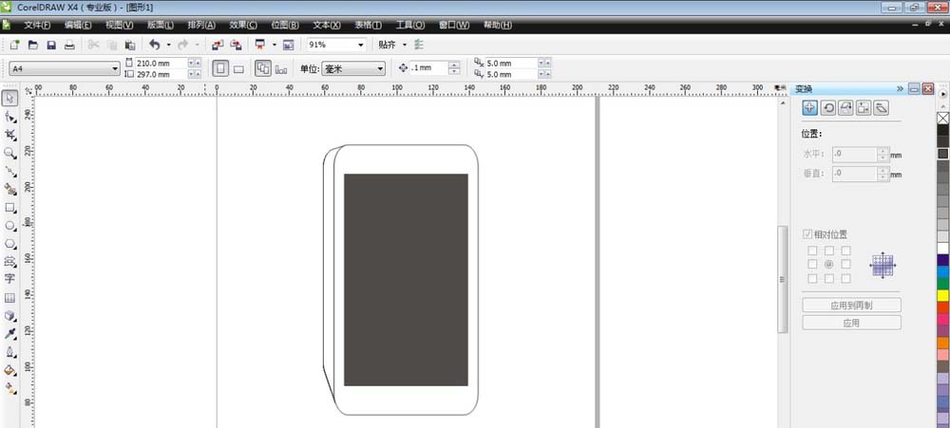Select the Eyedropper tool
This screenshot has height=428, width=950.
(10, 333)
